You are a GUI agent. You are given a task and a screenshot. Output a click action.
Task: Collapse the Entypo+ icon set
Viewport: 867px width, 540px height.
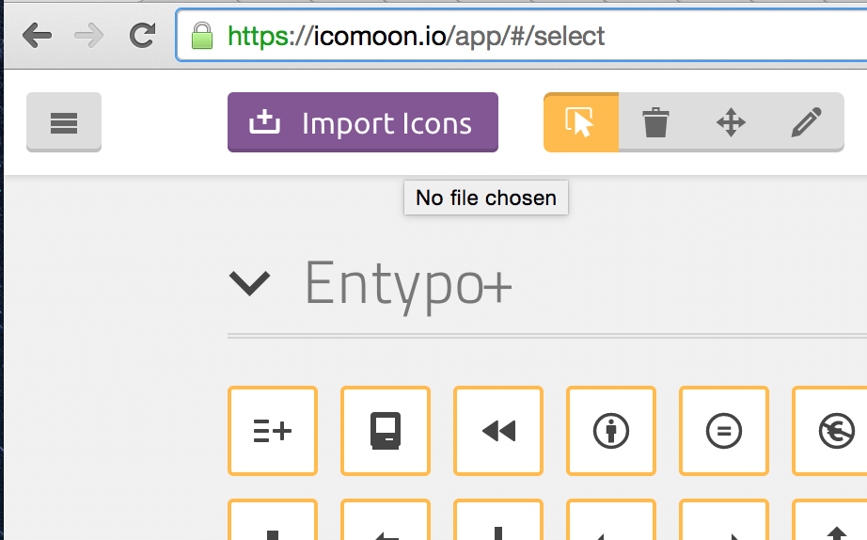250,282
